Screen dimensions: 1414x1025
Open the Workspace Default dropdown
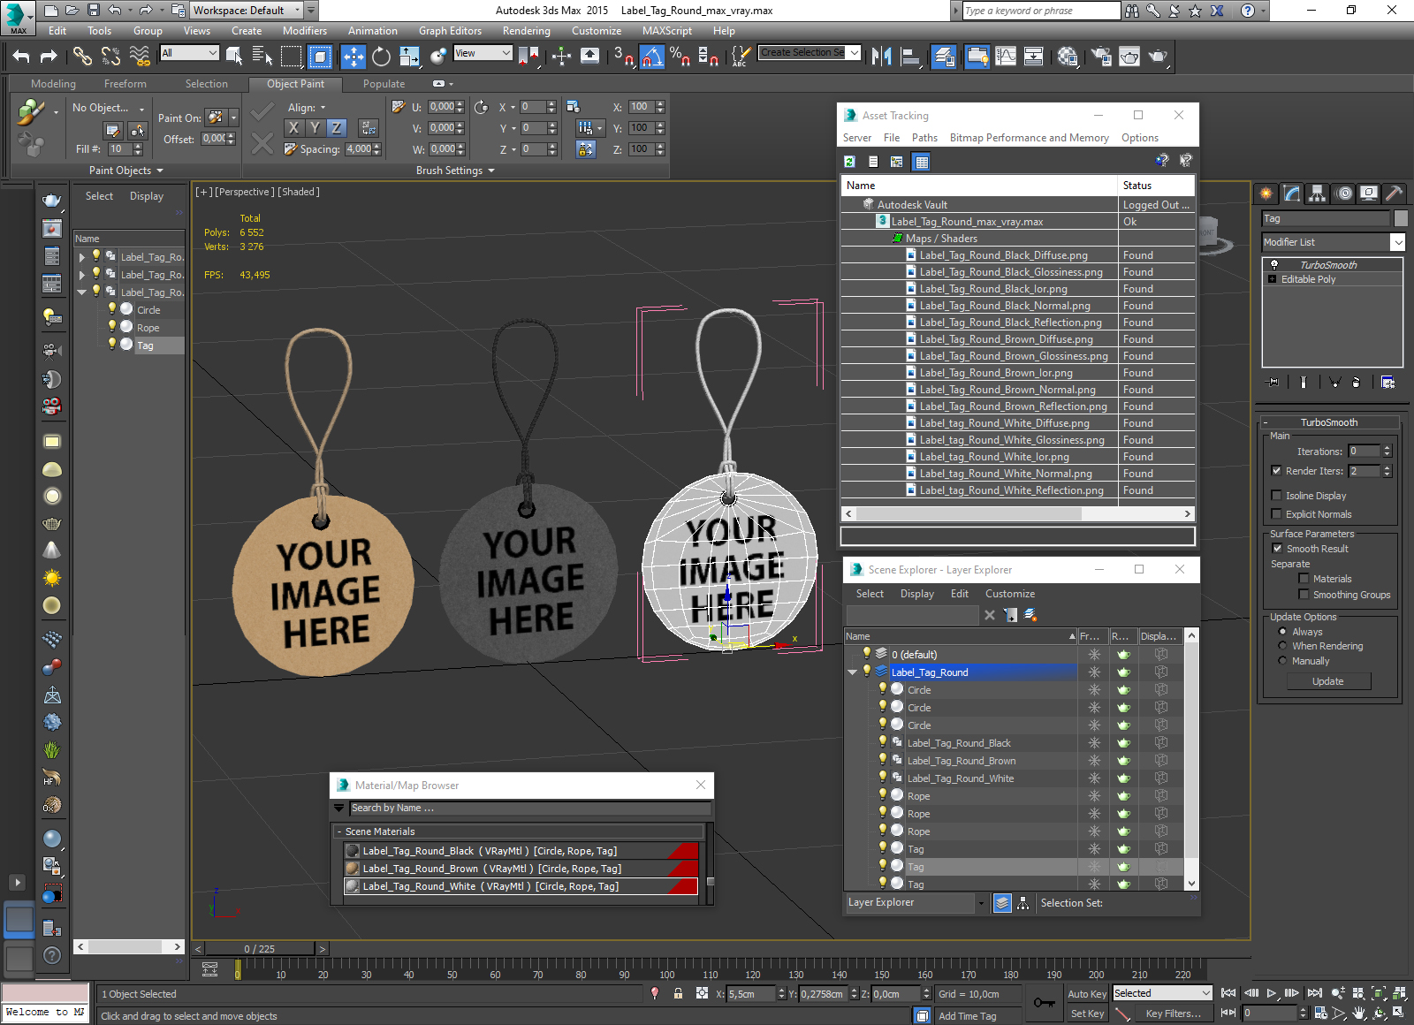coord(247,11)
